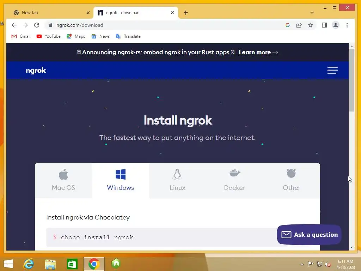Screen dimensions: 361x271
Task: Reload the ngrok download page
Action: coord(37,25)
